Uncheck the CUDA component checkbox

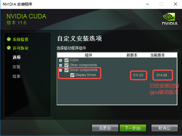pyautogui.click(x=67, y=60)
